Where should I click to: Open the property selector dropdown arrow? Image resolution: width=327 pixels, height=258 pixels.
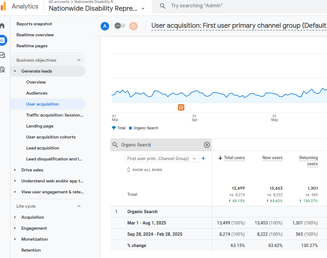143,9
